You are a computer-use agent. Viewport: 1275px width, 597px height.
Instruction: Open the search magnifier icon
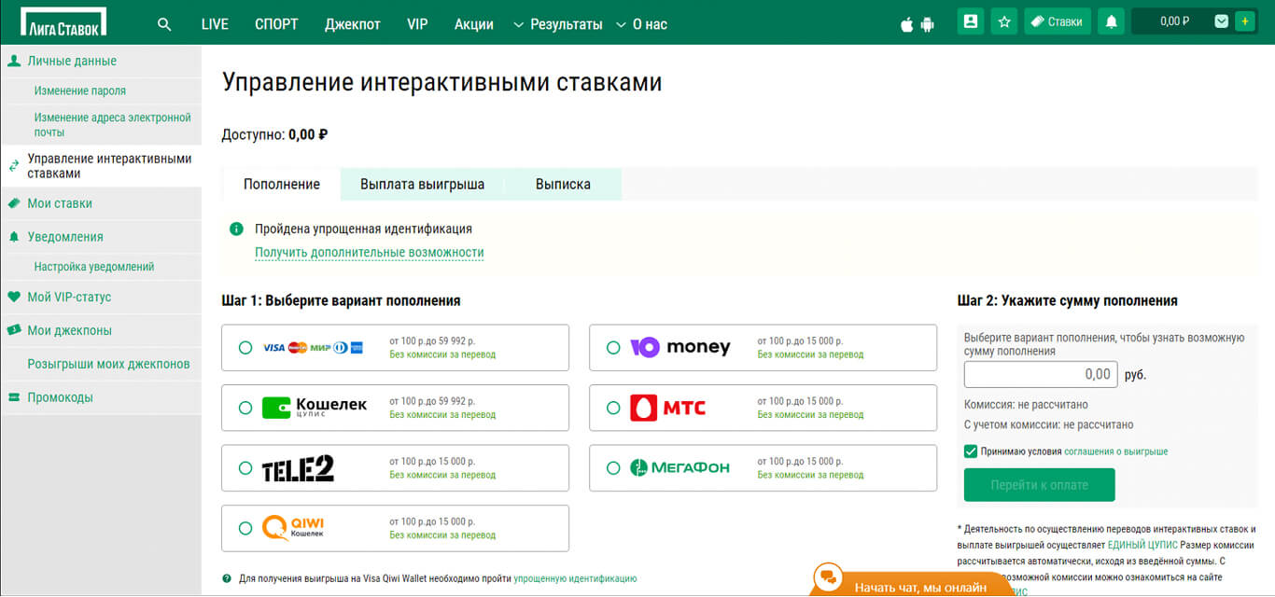point(164,24)
